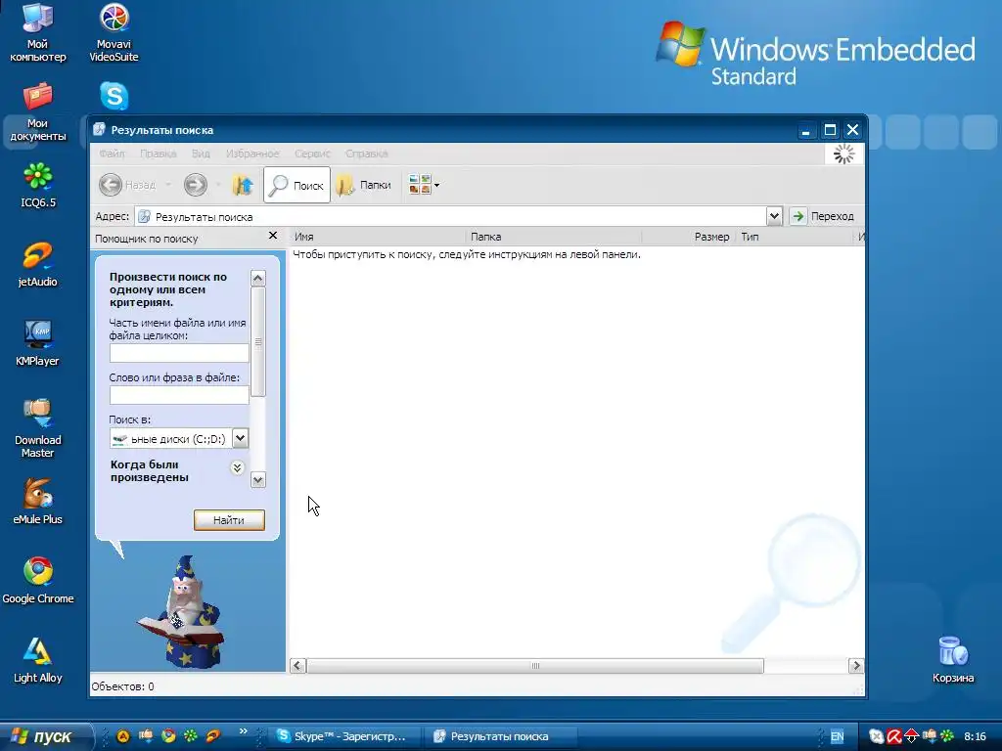Click the results horizontal scrollbar left arrow
The height and width of the screenshot is (751, 1002).
tap(297, 665)
